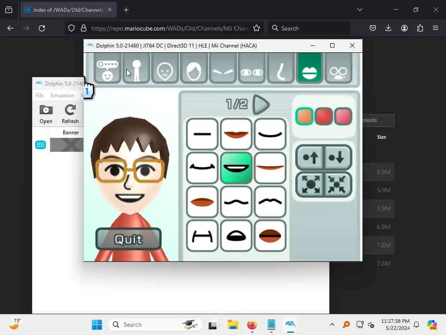Image resolution: width=446 pixels, height=335 pixels.
Task: Click Refresh in Dolphin main window
Action: (x=70, y=114)
